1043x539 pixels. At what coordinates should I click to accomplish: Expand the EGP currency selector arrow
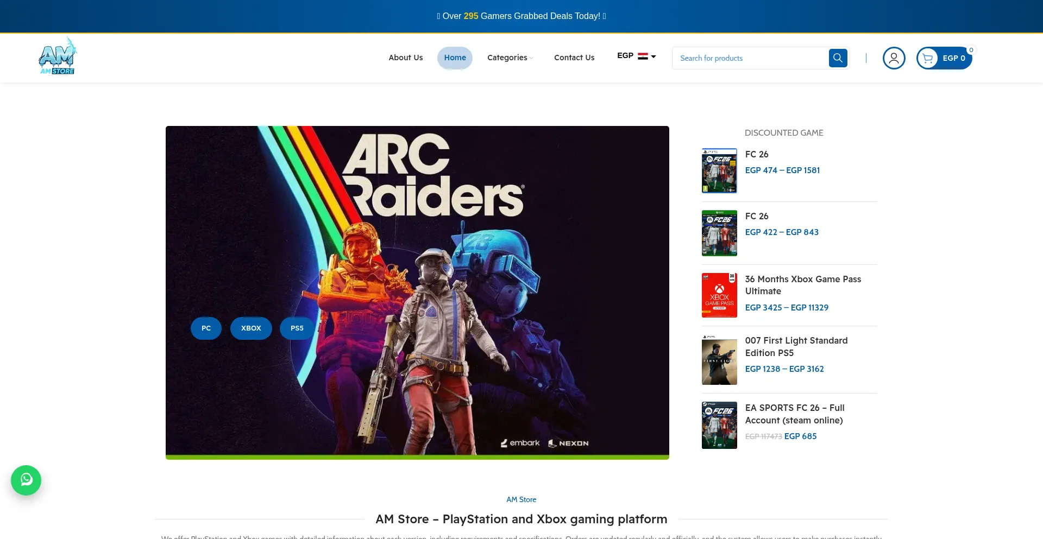pyautogui.click(x=654, y=56)
